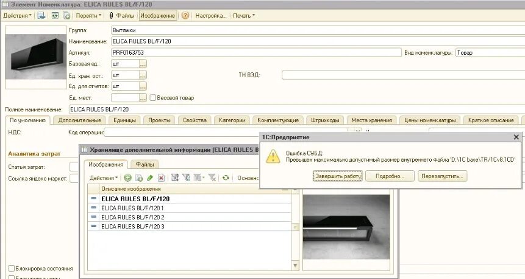Click the disable filter icon
The width and height of the screenshot is (525, 279).
click(x=212, y=178)
